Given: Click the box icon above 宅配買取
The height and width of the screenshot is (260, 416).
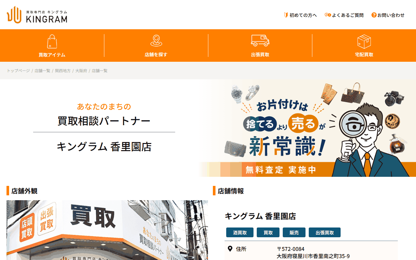Looking at the screenshot, I should pyautogui.click(x=364, y=42).
